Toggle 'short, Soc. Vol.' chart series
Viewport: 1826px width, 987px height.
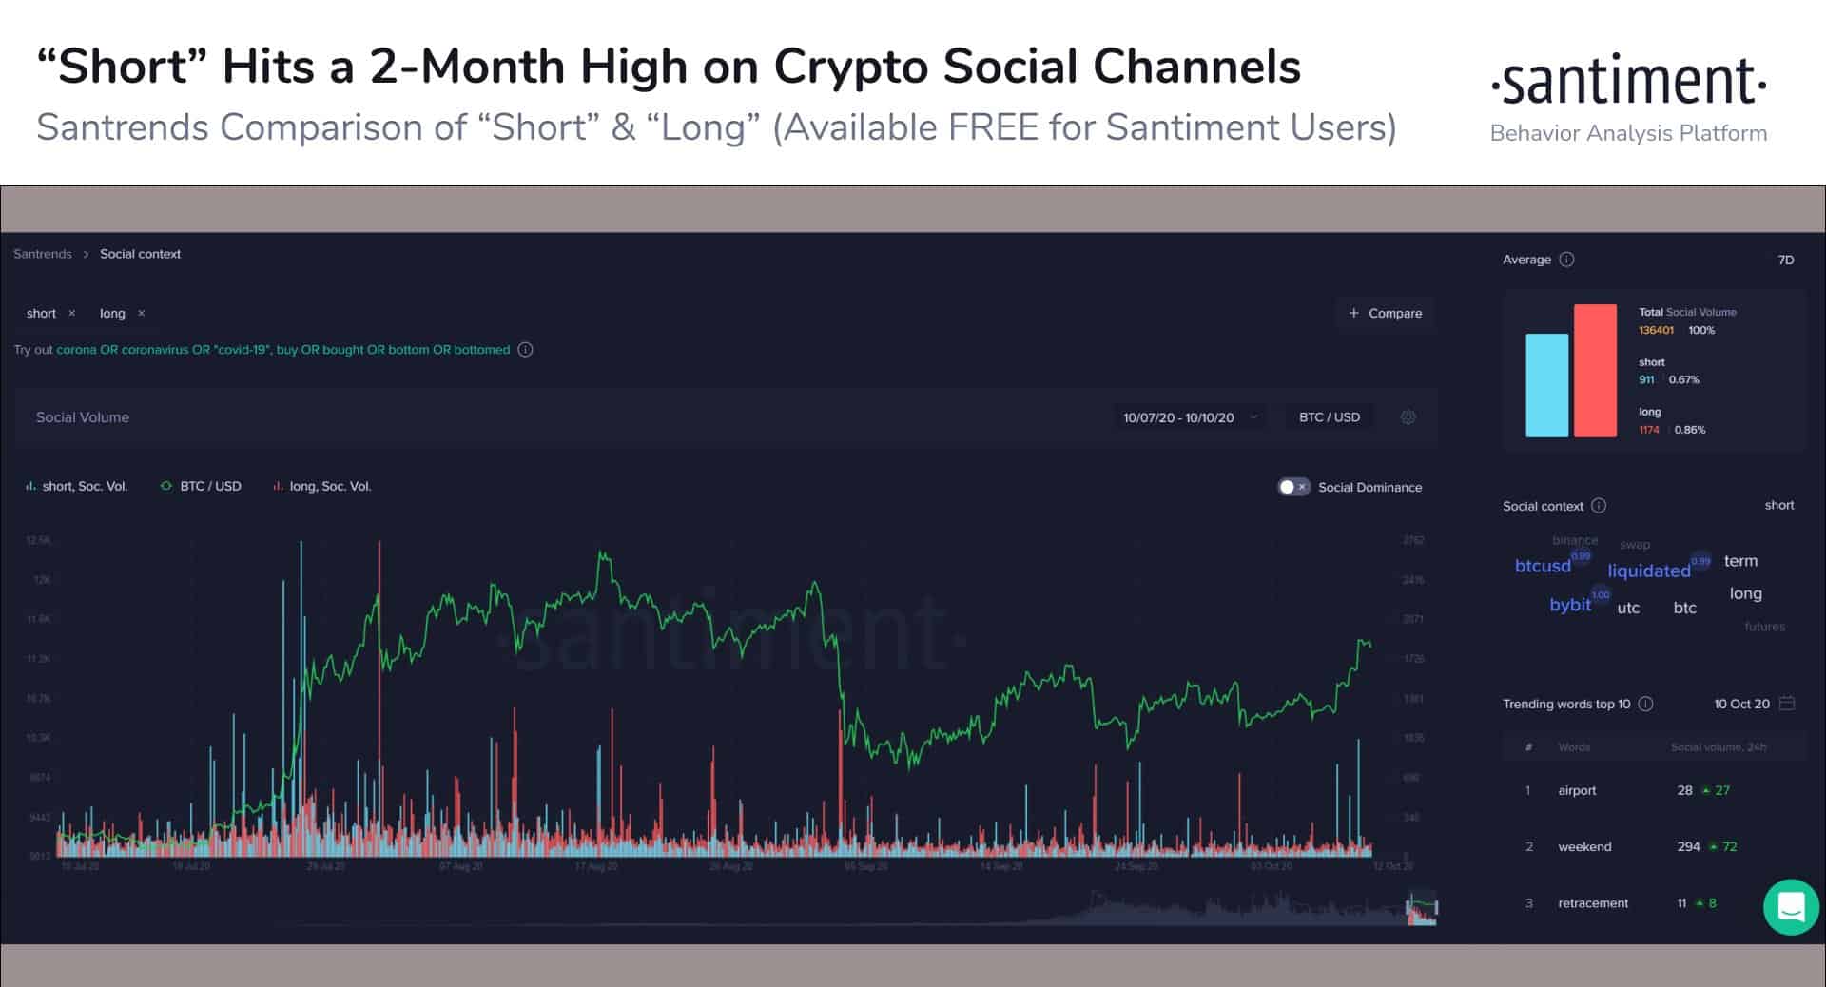click(x=77, y=486)
